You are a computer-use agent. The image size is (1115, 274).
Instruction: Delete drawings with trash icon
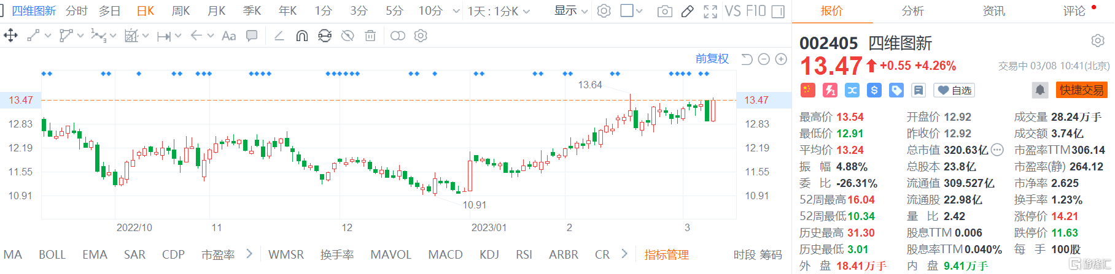[x=370, y=36]
